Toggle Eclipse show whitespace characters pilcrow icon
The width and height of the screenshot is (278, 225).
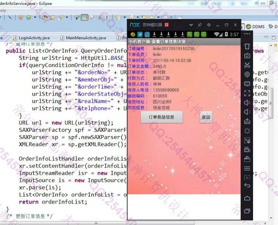click(107, 17)
